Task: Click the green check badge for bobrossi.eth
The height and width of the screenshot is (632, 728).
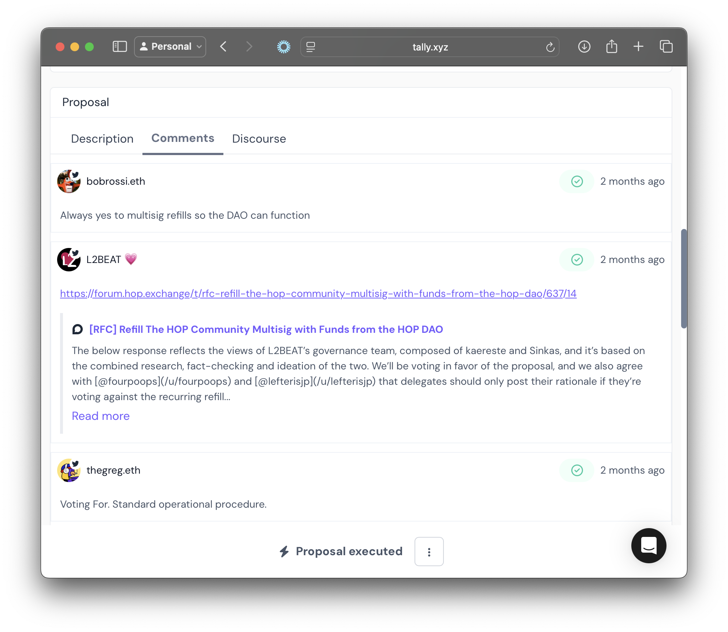Action: click(577, 181)
